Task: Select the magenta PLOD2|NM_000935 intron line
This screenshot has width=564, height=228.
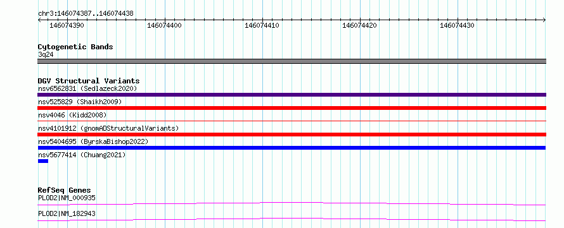Action: 292,203
